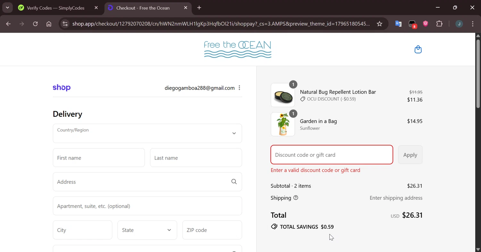Focus the Discount code or gift card field
481x252 pixels.
[x=332, y=155]
